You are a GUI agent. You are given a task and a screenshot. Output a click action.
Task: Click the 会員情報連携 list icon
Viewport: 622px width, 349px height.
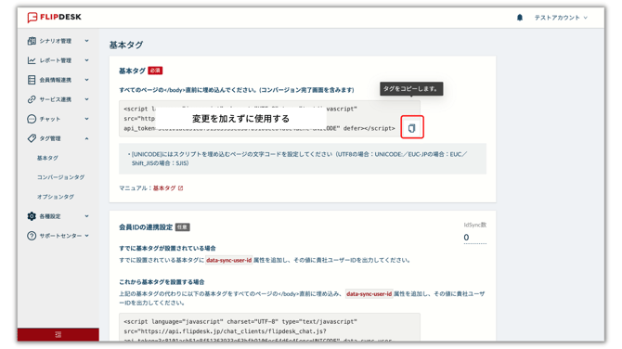pyautogui.click(x=32, y=80)
